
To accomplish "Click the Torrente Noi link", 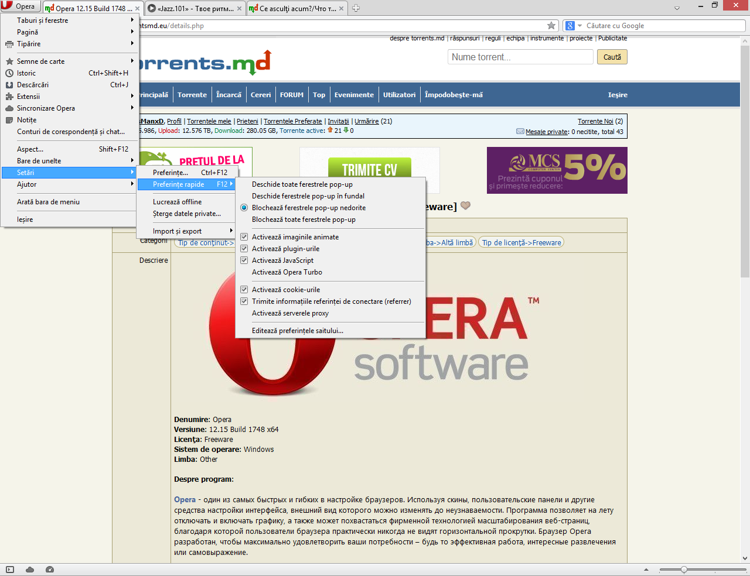I will 595,121.
